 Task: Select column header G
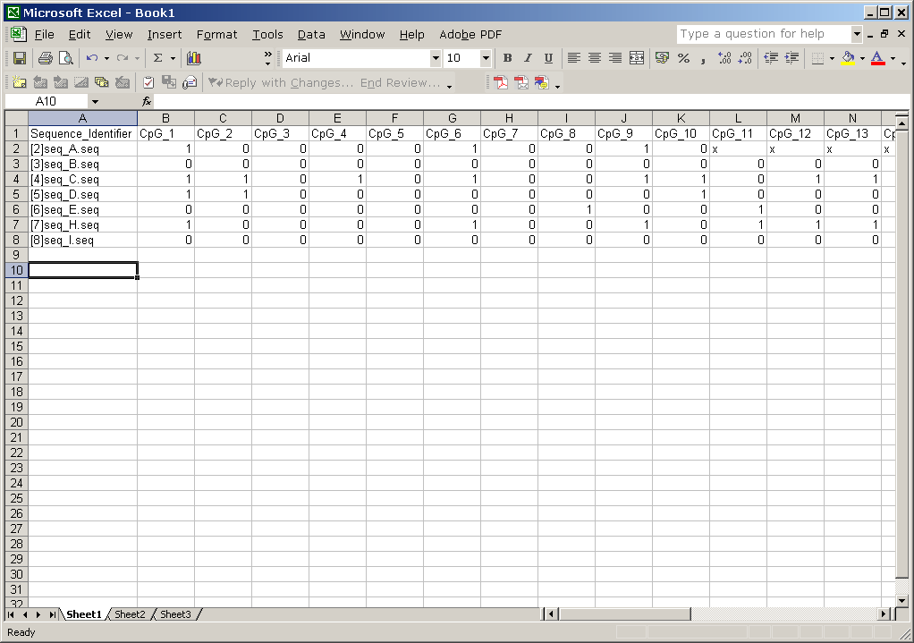click(x=452, y=118)
